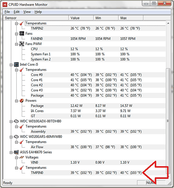
Task: Collapse the Powers node
Action: [x=17, y=101]
